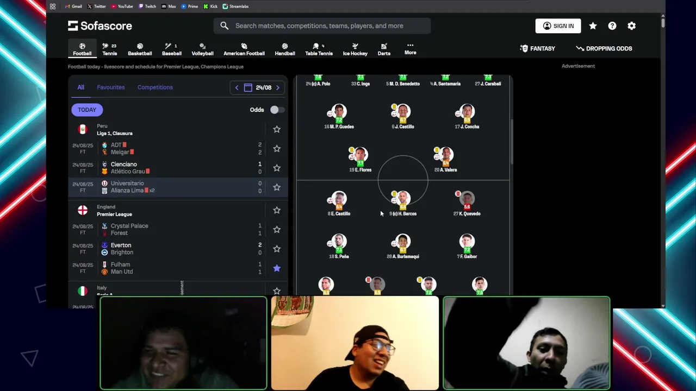Favourite the Peru Liga 1 Clausura league
The width and height of the screenshot is (696, 391).
[277, 129]
